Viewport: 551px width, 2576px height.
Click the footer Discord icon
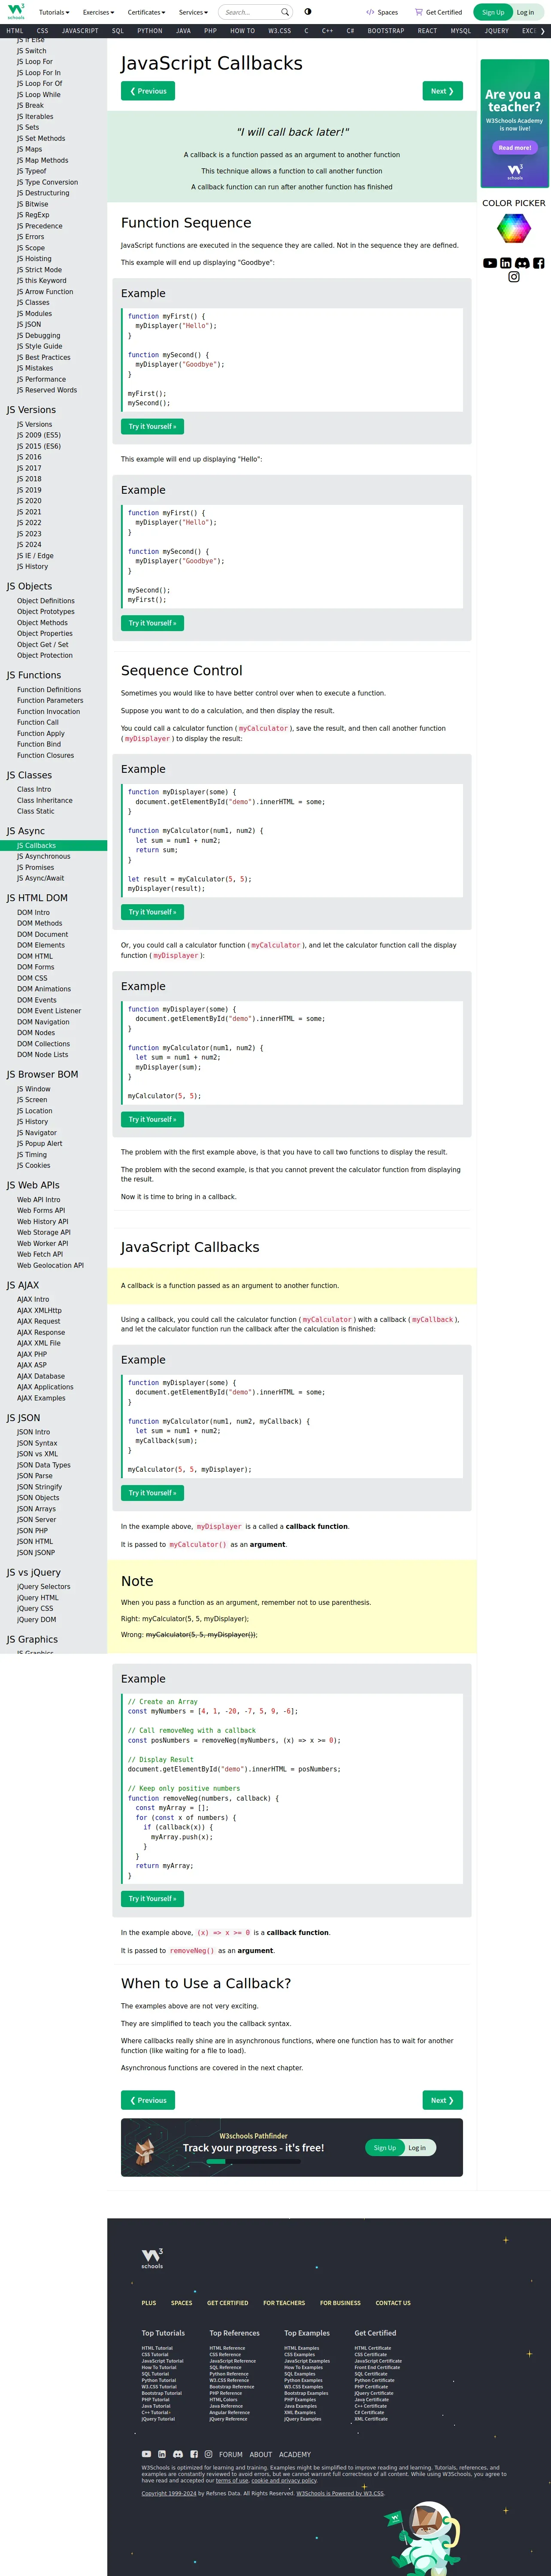[x=178, y=2454]
